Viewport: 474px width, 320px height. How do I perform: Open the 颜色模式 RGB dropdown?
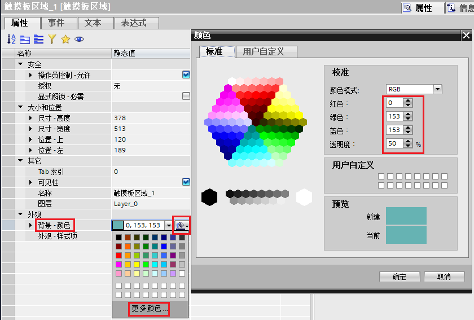coord(437,89)
